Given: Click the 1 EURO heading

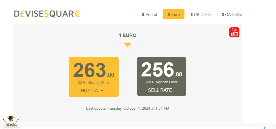Looking at the screenshot, I should [128, 36].
